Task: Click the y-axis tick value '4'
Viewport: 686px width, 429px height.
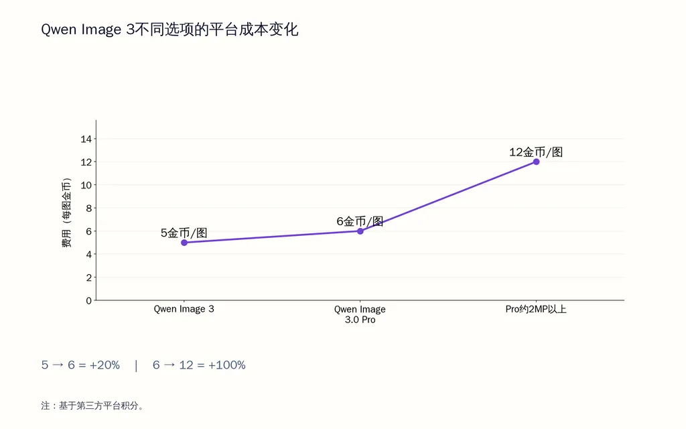Action: [89, 254]
